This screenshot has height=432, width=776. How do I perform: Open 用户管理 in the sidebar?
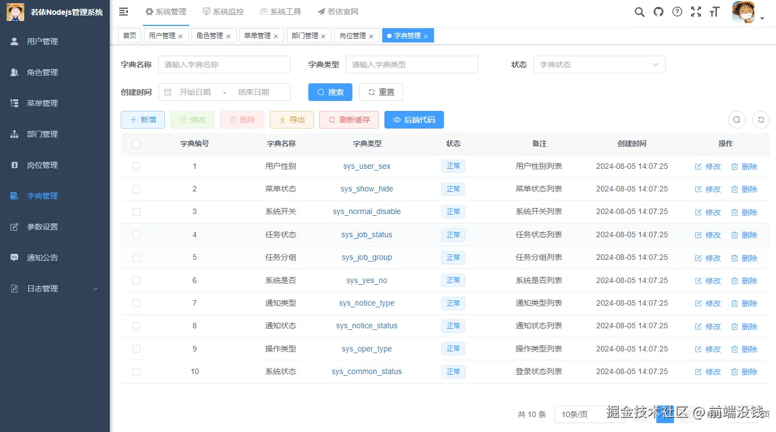point(55,41)
